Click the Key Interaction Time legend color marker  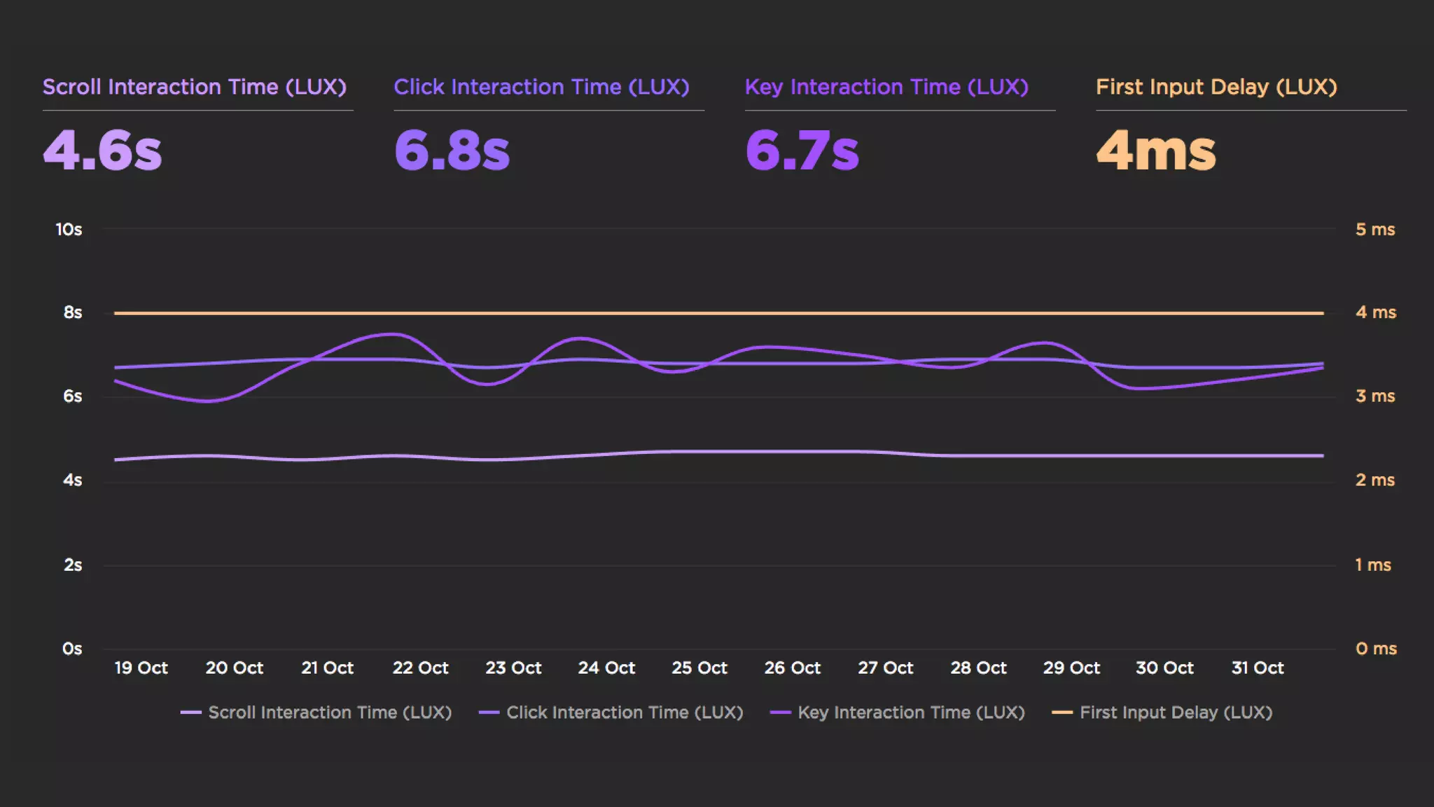tap(780, 712)
